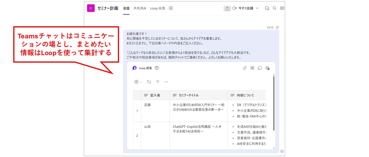Viewport: 369px width, 157px height.
Task: Open the Loop 段落 component title
Action: pos(146,68)
